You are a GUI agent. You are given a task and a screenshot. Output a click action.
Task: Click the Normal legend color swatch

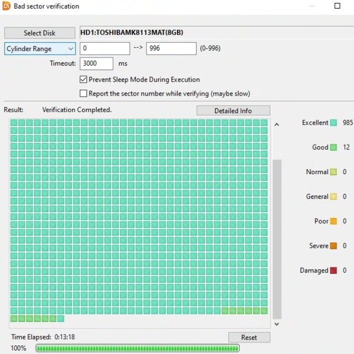(x=333, y=172)
